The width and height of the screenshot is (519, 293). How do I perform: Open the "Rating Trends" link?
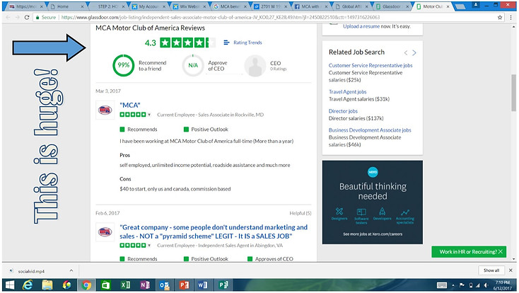point(247,42)
